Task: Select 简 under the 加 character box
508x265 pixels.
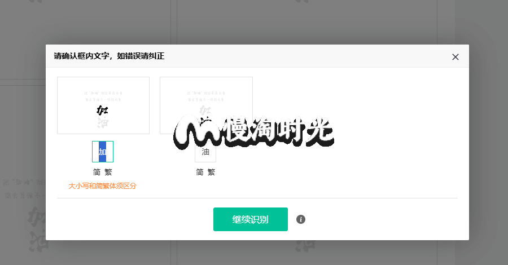Action: (x=97, y=172)
